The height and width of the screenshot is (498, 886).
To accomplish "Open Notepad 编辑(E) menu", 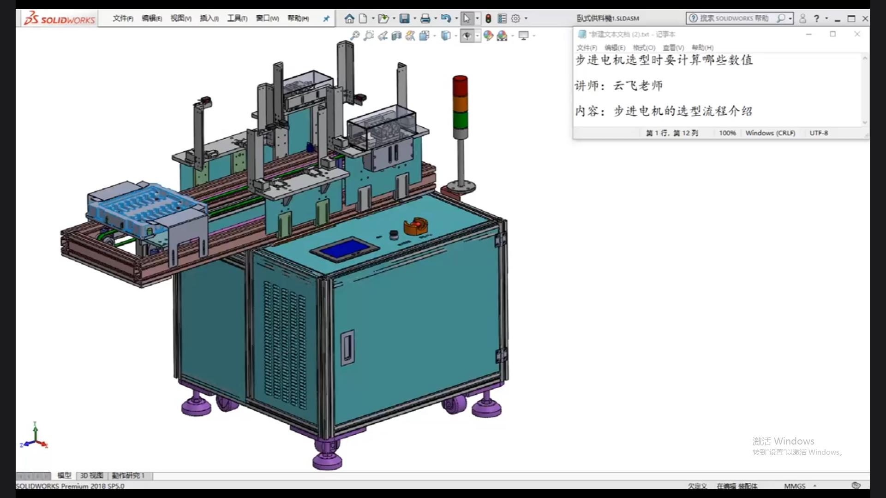I will [x=615, y=47].
